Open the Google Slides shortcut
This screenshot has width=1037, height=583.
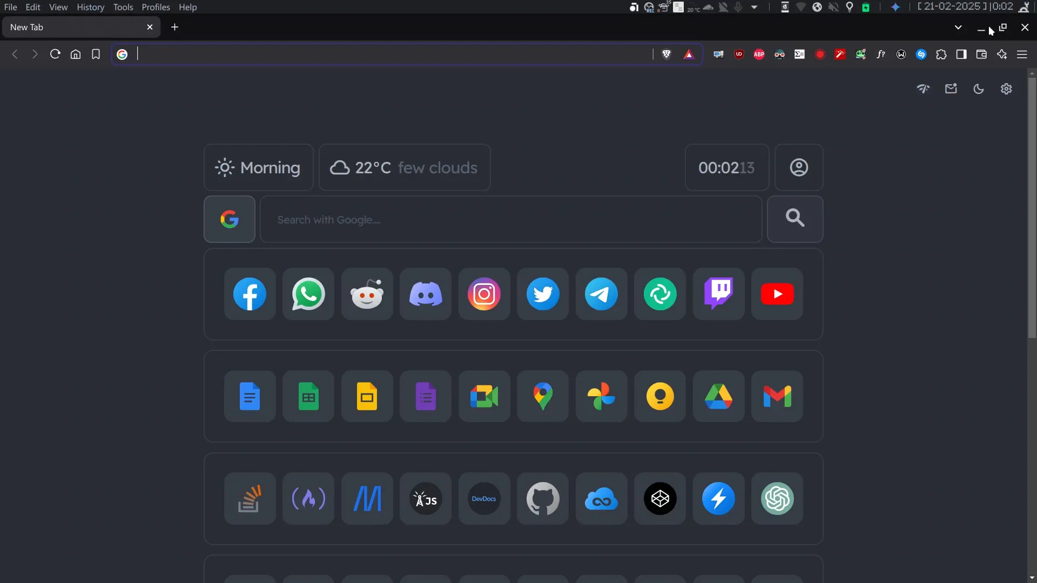click(x=367, y=397)
